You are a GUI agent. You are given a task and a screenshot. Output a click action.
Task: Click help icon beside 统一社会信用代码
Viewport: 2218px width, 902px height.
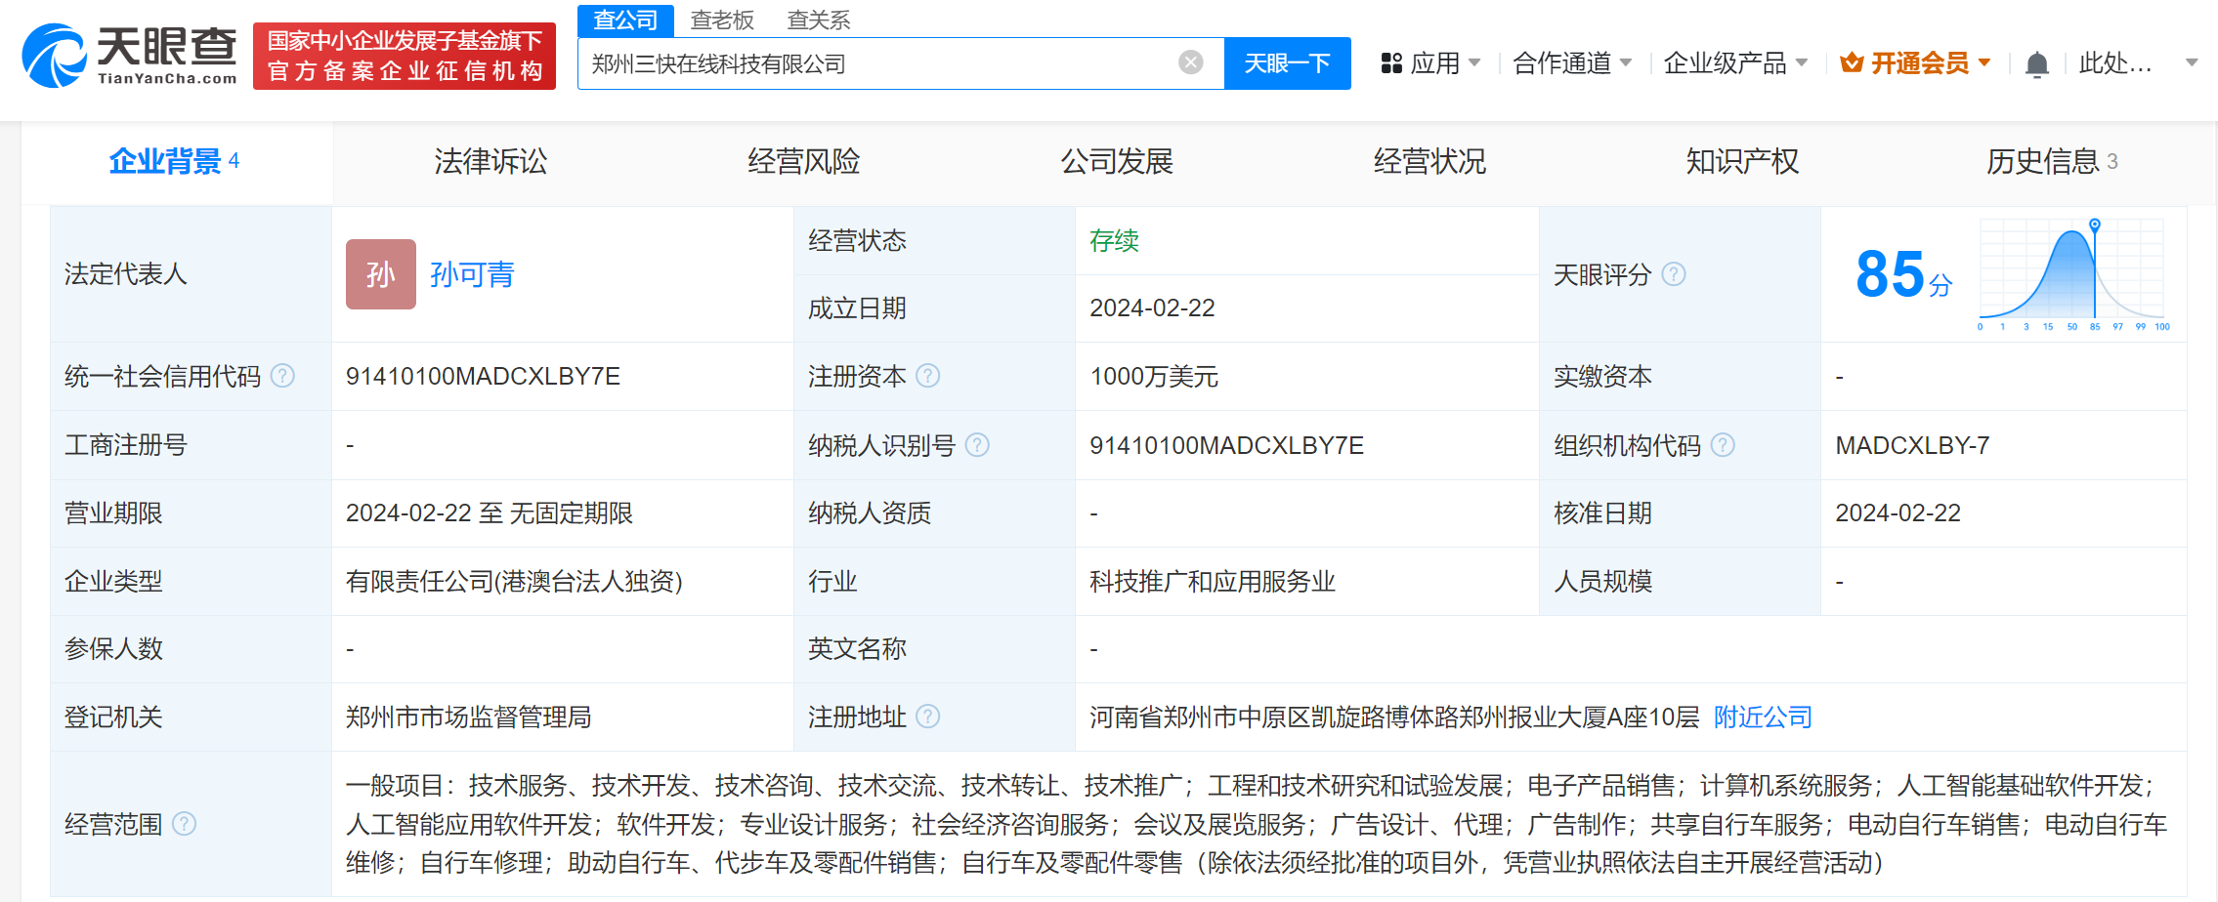282,376
